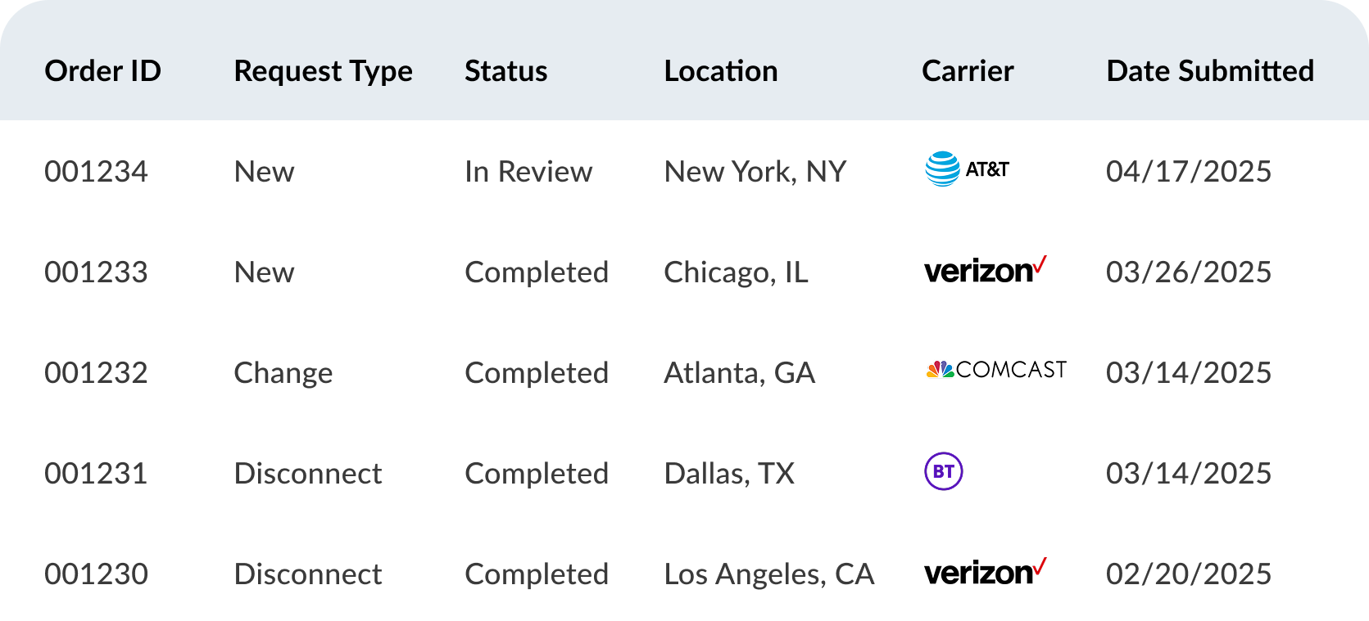This screenshot has height=621, width=1369.
Task: Sort by Location column header
Action: [x=720, y=71]
